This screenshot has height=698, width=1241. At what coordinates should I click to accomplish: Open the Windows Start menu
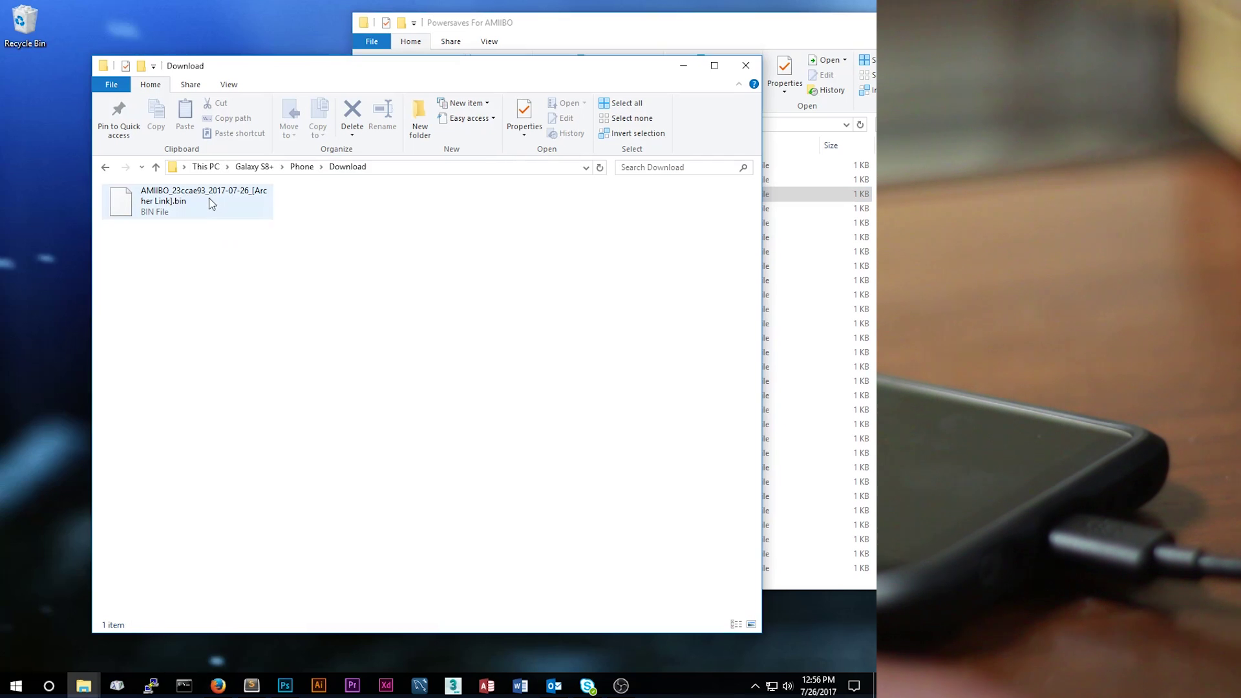16,686
